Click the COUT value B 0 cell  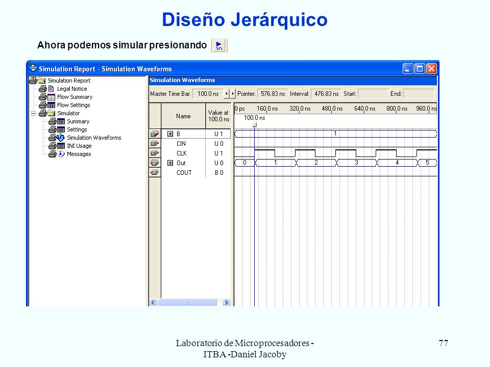point(219,173)
